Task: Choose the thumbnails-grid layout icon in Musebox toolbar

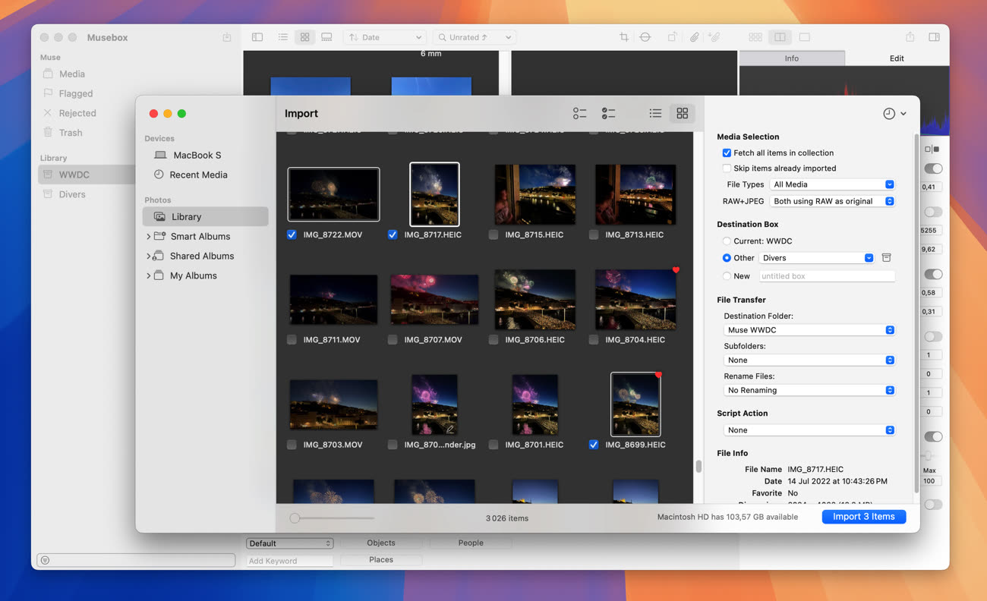Action: (x=755, y=37)
